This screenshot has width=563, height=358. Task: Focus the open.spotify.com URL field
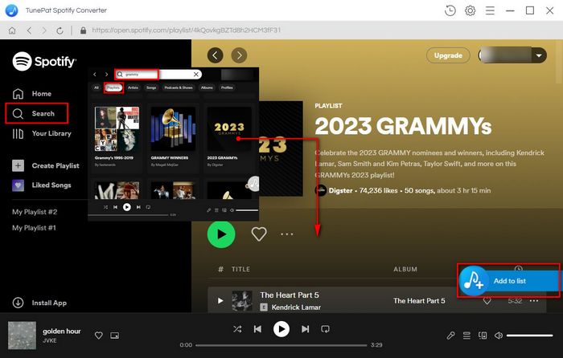tap(186, 31)
